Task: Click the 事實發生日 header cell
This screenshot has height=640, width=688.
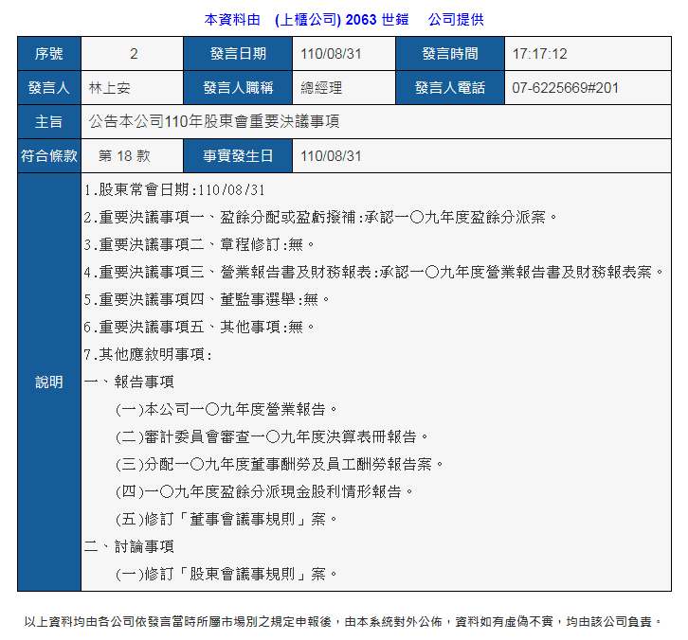Action: pos(237,156)
